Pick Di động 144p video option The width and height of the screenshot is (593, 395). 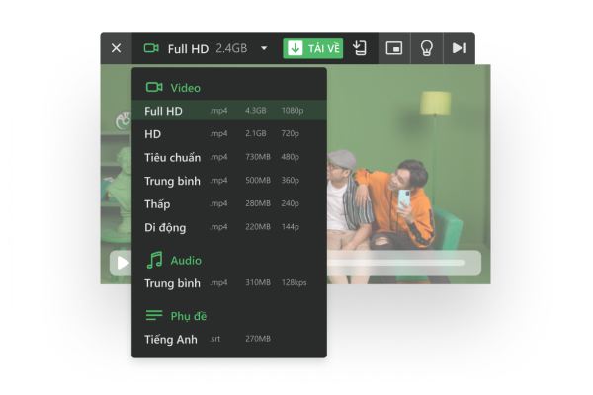coord(228,227)
